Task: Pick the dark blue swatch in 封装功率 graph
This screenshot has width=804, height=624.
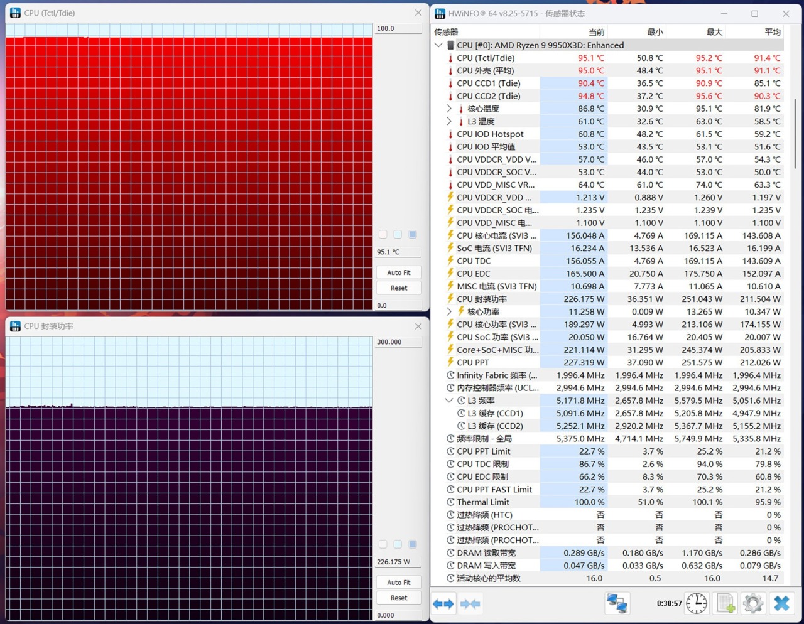Action: pyautogui.click(x=413, y=544)
